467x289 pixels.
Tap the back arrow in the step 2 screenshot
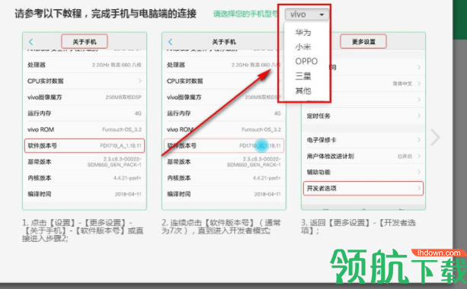tap(171, 42)
